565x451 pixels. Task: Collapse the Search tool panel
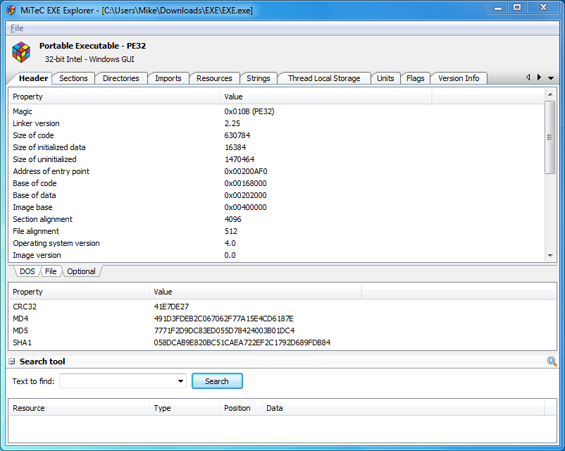(12, 362)
